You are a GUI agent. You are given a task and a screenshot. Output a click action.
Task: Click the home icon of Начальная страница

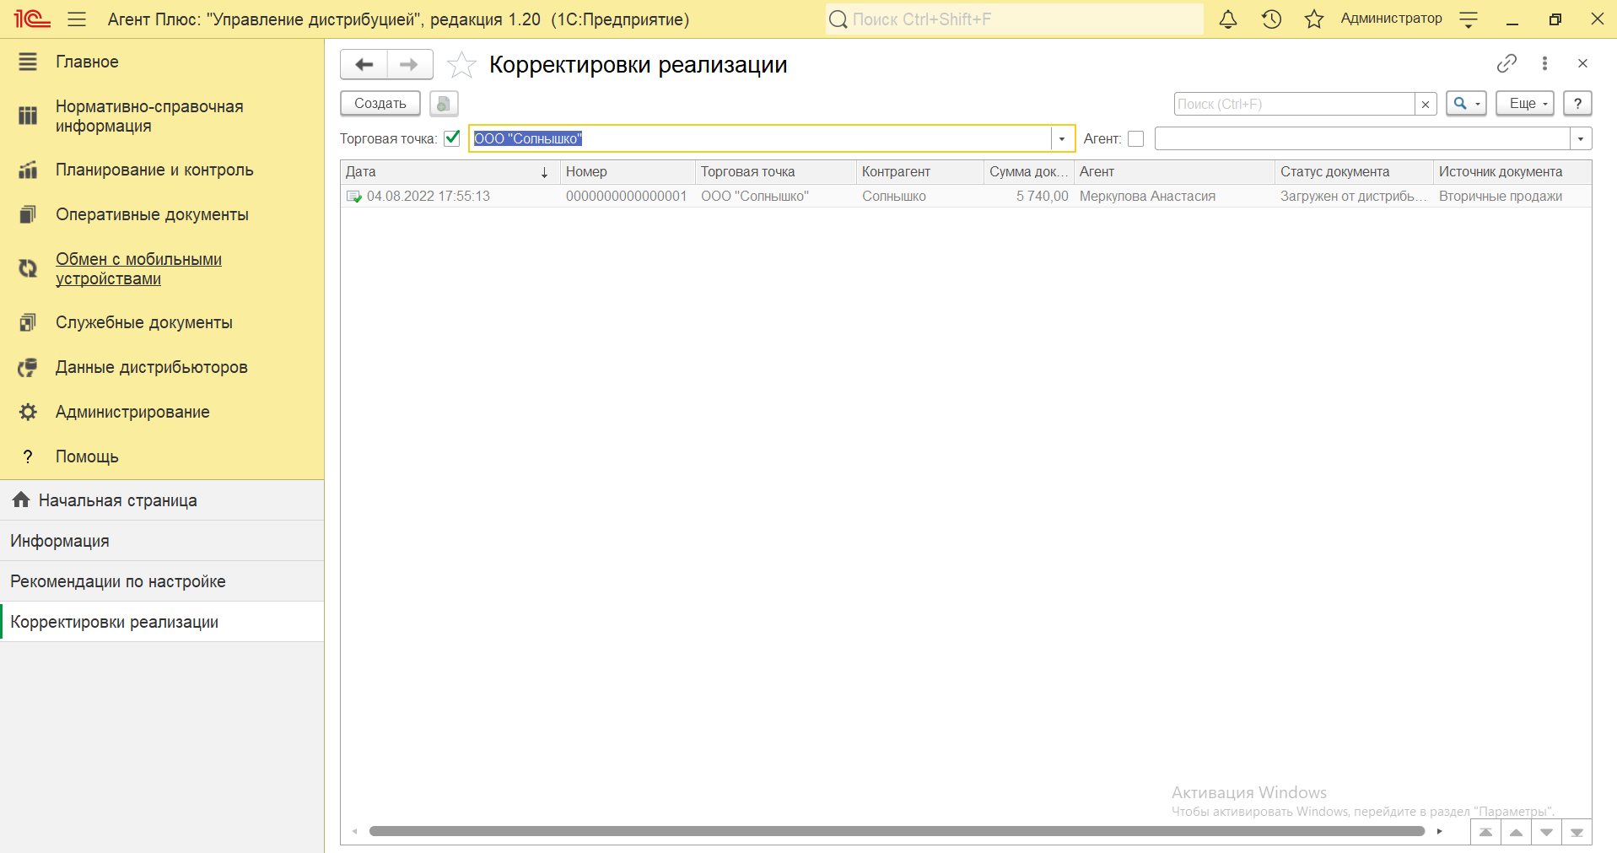pos(21,499)
